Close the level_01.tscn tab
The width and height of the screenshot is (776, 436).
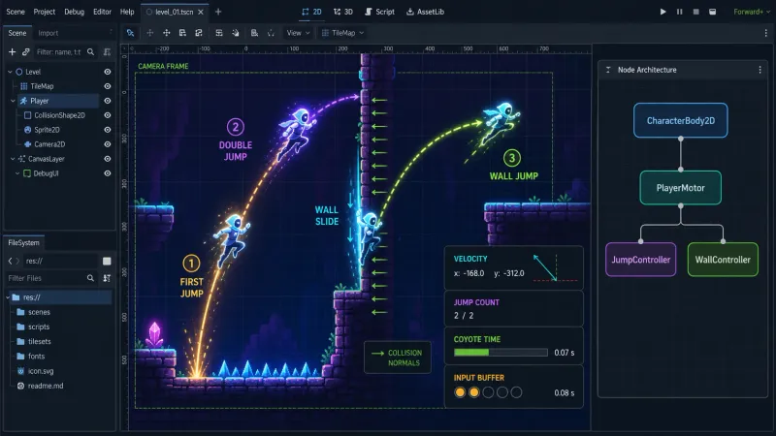[x=201, y=12]
